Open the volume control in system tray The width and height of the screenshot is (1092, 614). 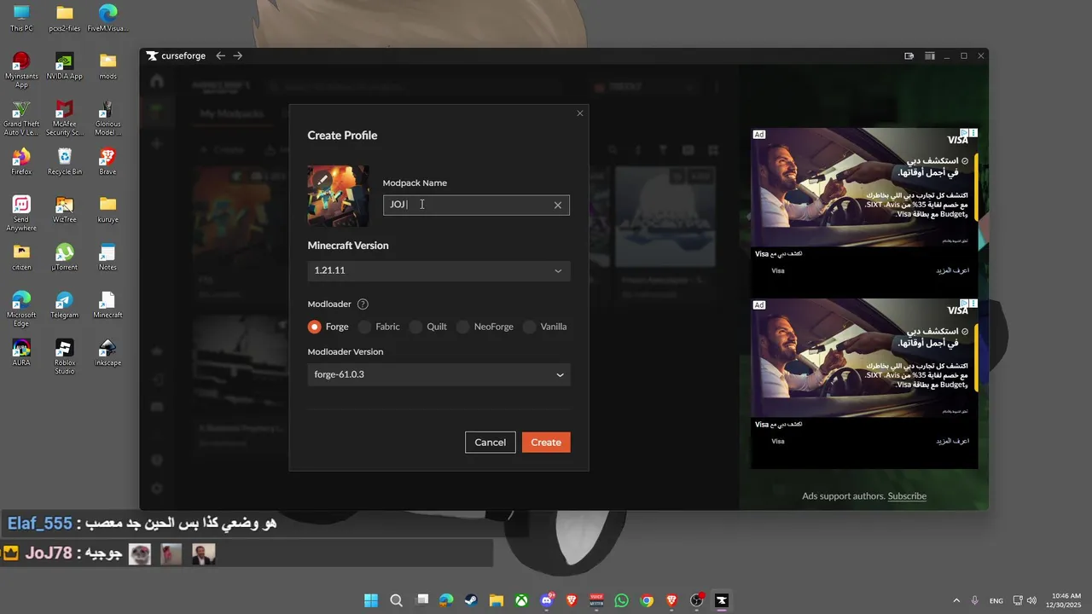tap(1032, 600)
